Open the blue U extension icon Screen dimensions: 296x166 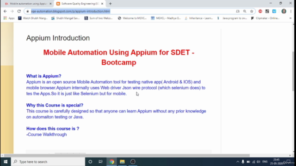pos(274,11)
